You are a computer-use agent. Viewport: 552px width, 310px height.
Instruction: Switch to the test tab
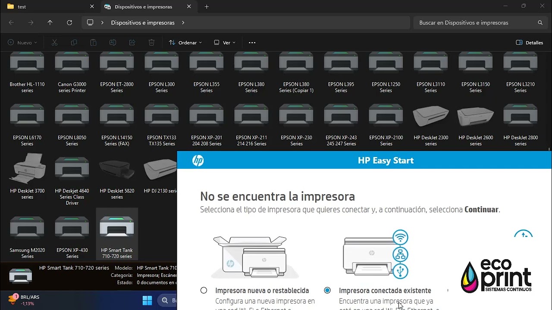click(x=50, y=7)
